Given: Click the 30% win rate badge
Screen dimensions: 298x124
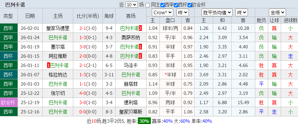Looking at the screenshot, I should pyautogui.click(x=144, y=121).
